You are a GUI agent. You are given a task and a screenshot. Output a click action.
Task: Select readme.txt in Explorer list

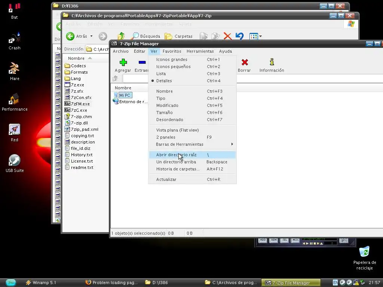79,168
